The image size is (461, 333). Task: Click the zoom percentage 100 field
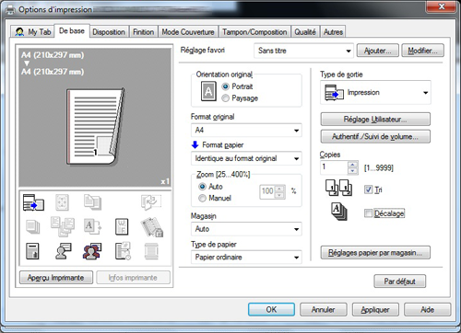click(x=267, y=192)
